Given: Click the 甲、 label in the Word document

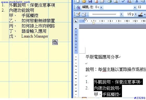Looking at the screenshot, I should click(x=98, y=95).
